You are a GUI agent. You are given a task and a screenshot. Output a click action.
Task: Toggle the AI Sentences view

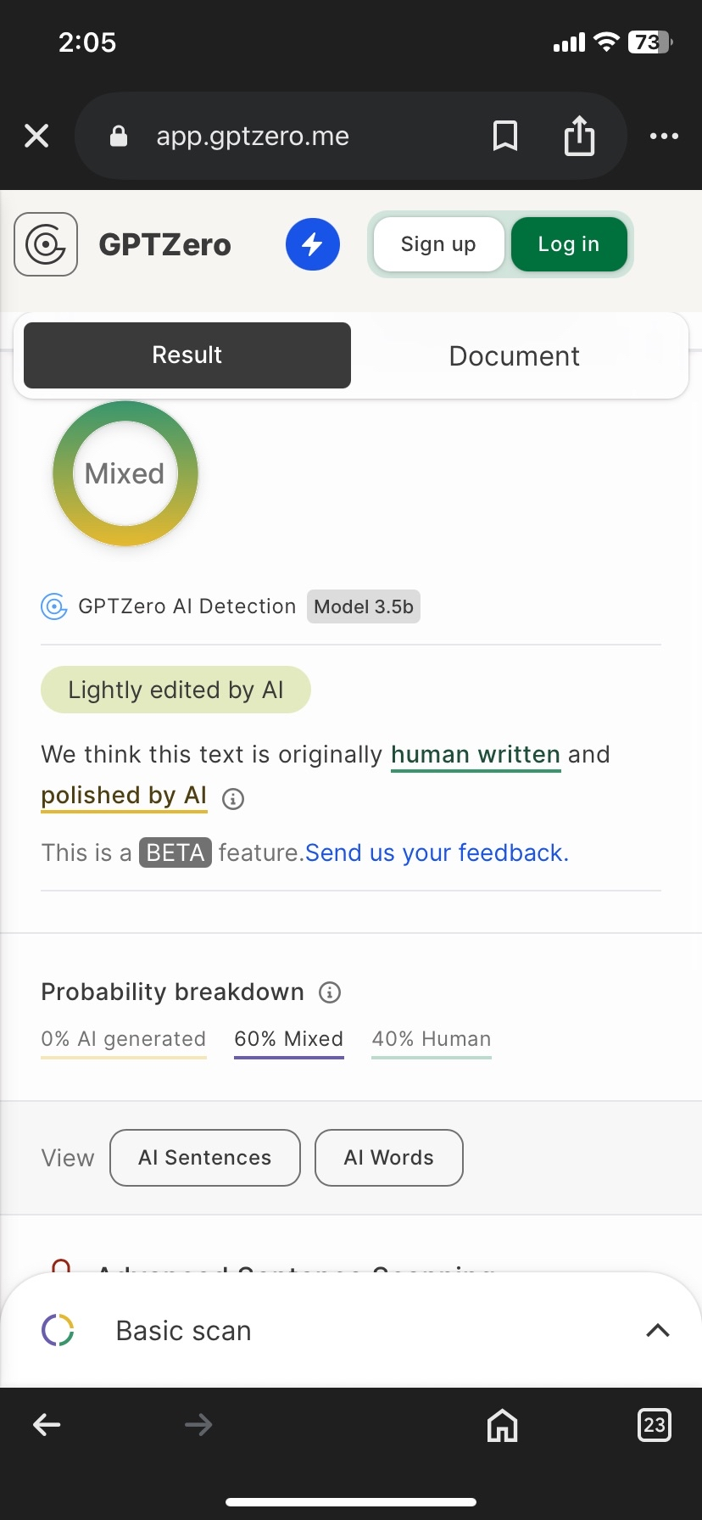(205, 1158)
